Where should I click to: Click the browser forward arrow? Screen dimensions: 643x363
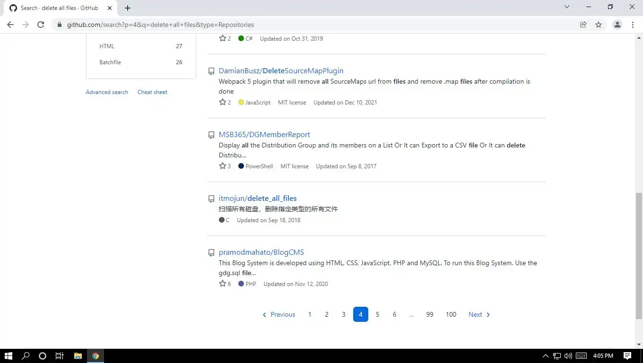tap(26, 25)
